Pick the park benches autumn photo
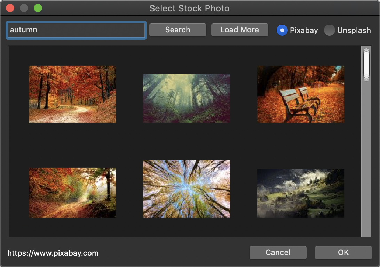Image resolution: width=380 pixels, height=268 pixels. [301, 94]
